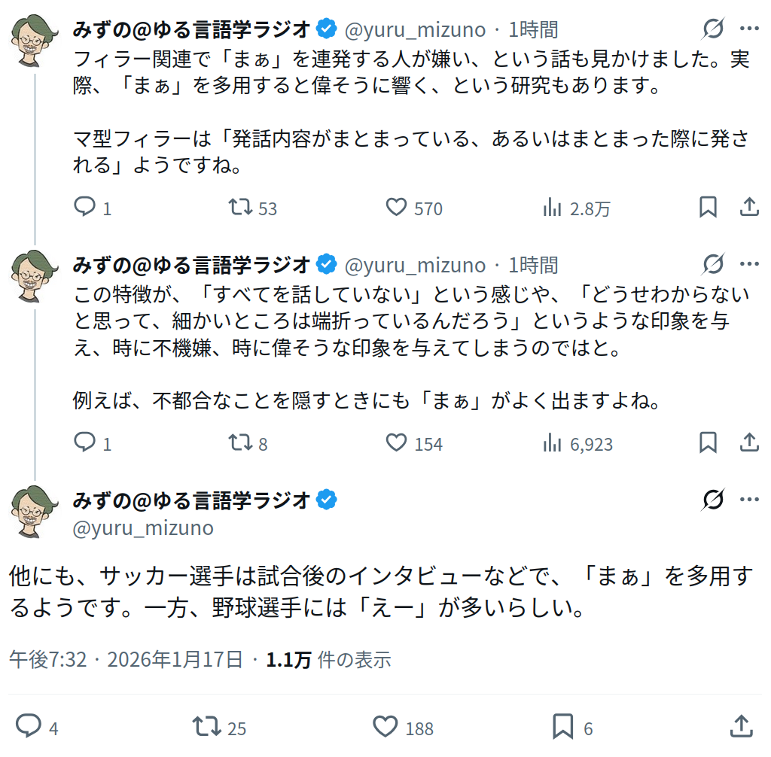Like the main tweet with 188 likes
Image resolution: width=771 pixels, height=757 pixels.
[385, 727]
